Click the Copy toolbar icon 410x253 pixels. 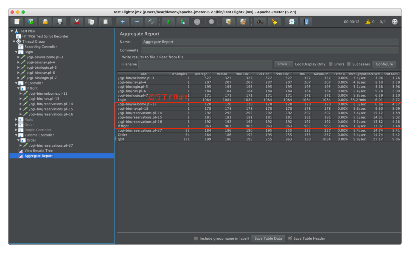tap(91, 22)
